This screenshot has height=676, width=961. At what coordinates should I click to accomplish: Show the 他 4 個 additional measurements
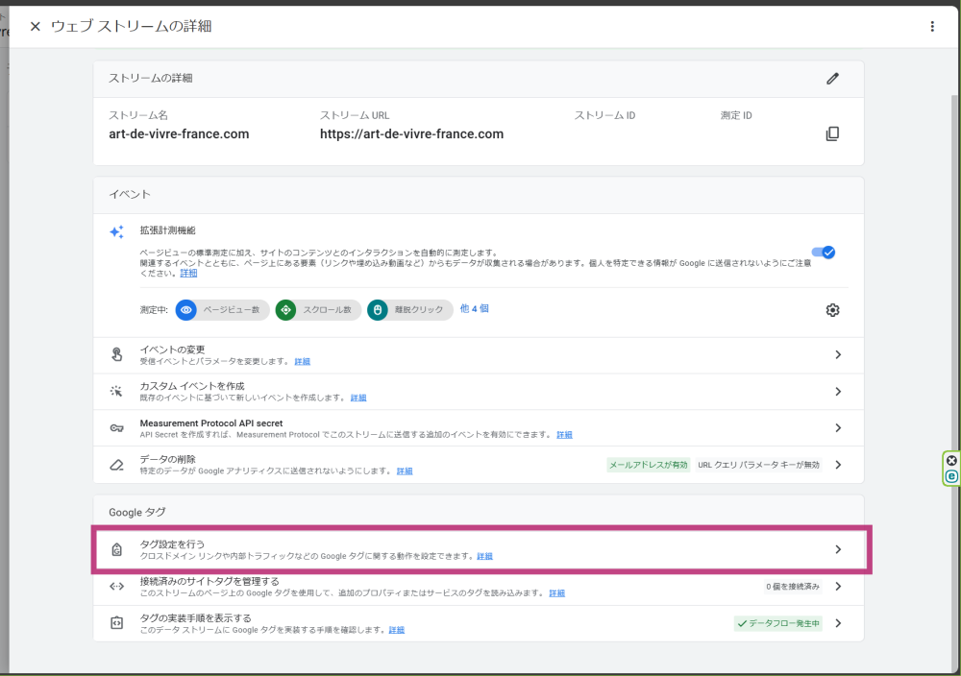click(x=475, y=308)
